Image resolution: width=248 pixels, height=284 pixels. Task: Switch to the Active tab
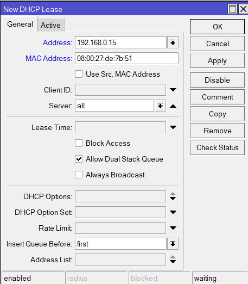[x=50, y=25]
